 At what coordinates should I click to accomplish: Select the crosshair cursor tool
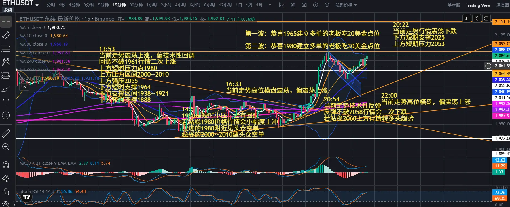tap(6, 22)
